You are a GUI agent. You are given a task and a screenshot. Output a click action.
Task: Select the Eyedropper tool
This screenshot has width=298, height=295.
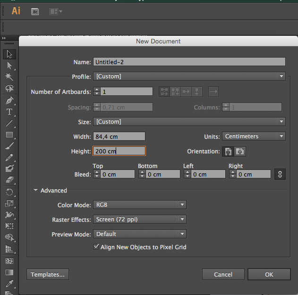(9, 284)
